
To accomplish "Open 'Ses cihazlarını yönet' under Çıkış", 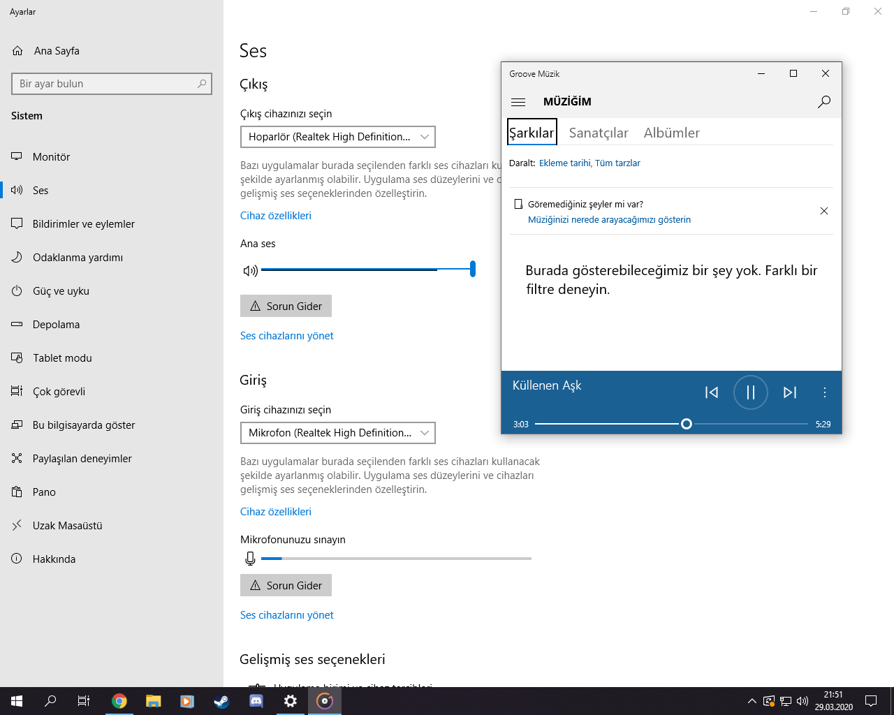I will pyautogui.click(x=287, y=336).
